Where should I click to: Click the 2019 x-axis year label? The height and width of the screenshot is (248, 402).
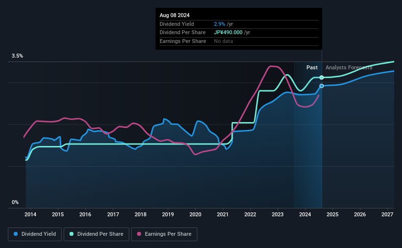[168, 214]
